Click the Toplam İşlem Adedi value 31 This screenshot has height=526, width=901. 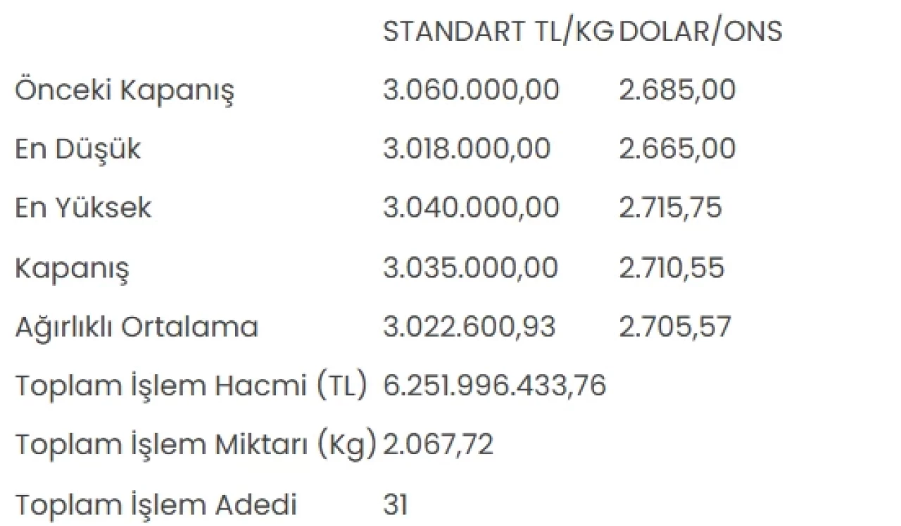click(x=395, y=505)
